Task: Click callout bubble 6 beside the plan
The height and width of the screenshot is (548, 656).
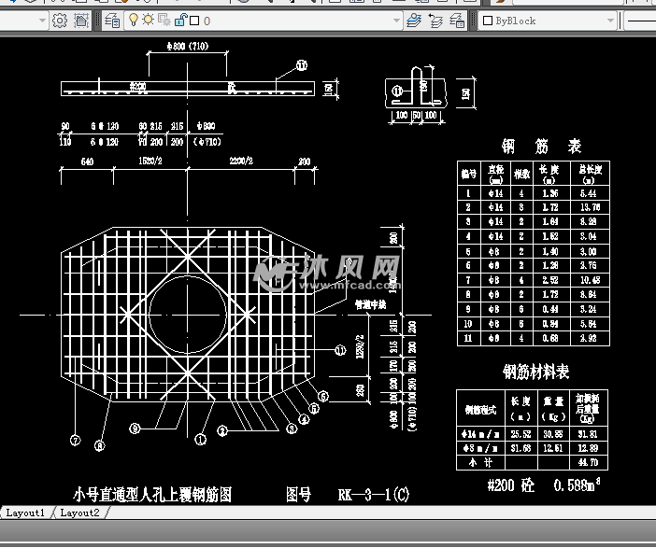Action: (323, 396)
